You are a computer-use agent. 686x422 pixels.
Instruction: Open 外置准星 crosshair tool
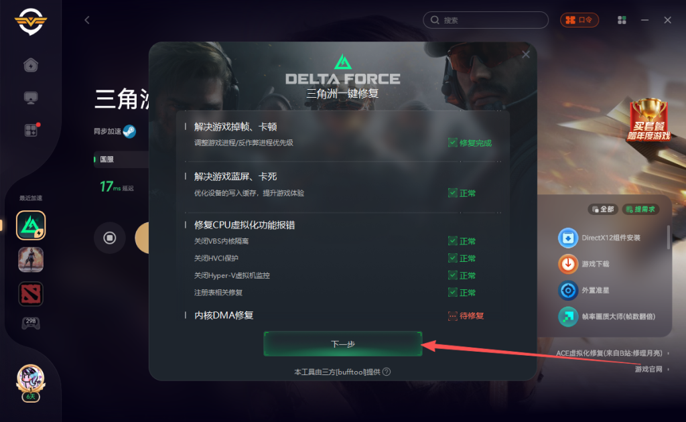pyautogui.click(x=584, y=290)
